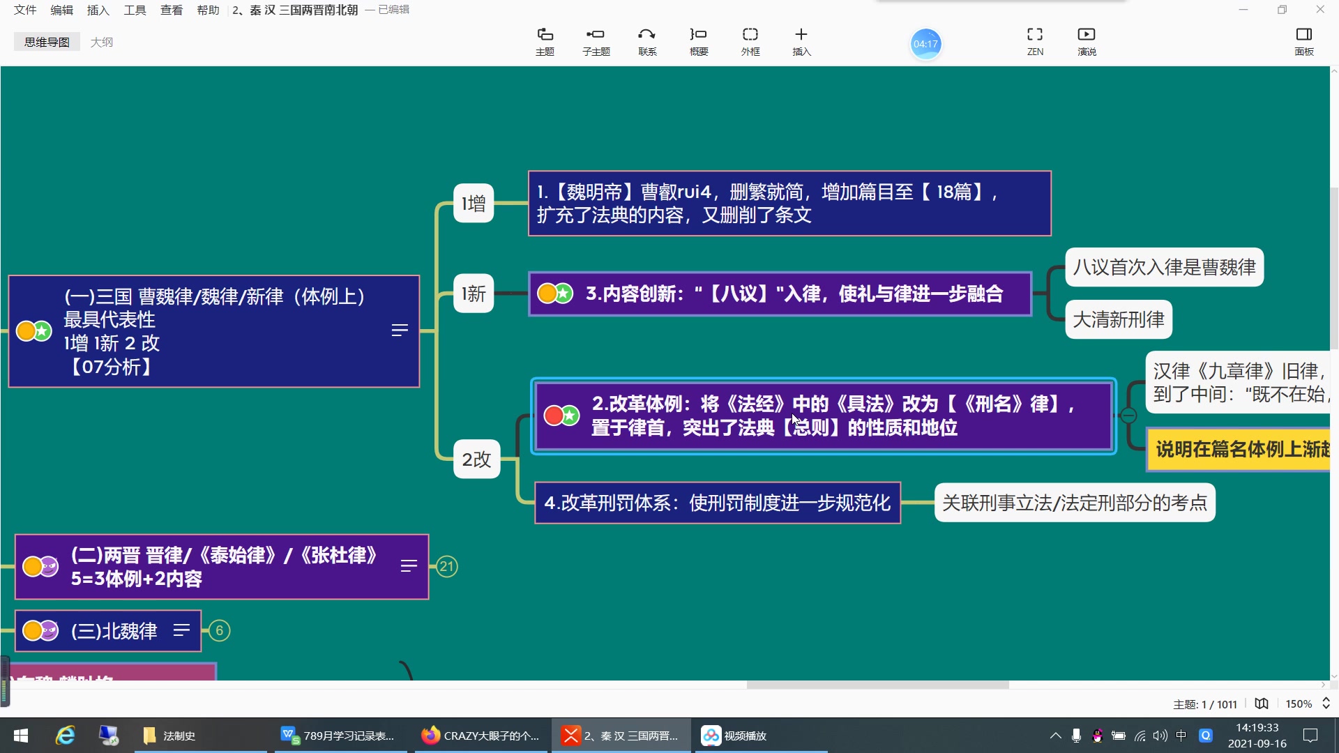
Task: Toggle Chinese input method 中 indicator
Action: point(1181,736)
